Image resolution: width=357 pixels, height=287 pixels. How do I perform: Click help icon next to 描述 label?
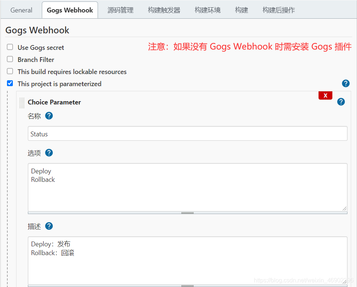coord(49,226)
